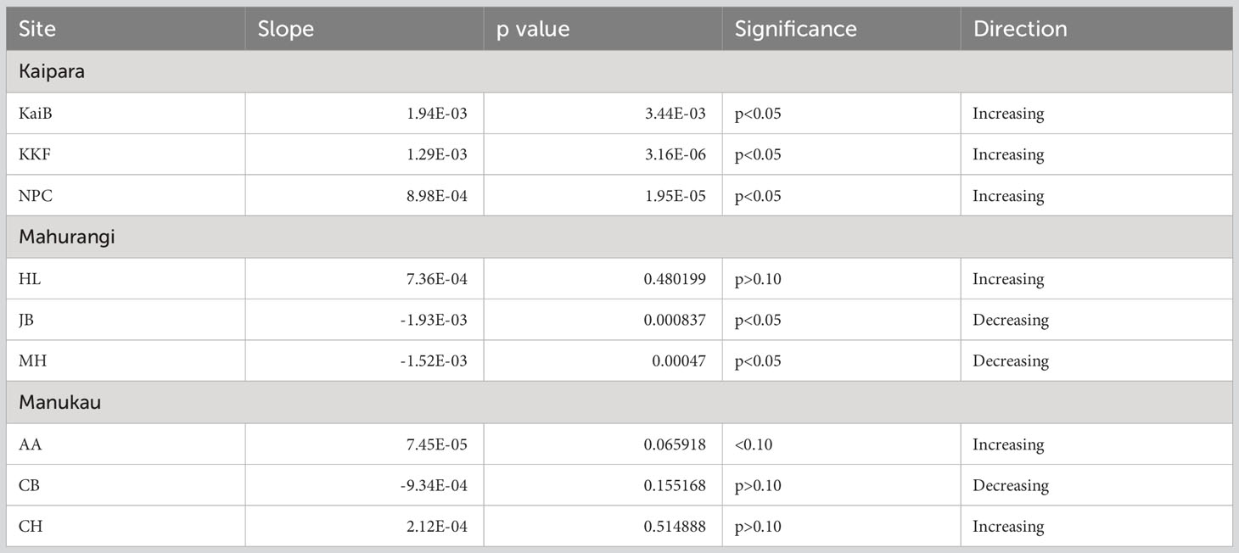This screenshot has width=1239, height=553.
Task: Select the Site column header
Action: (x=126, y=29)
